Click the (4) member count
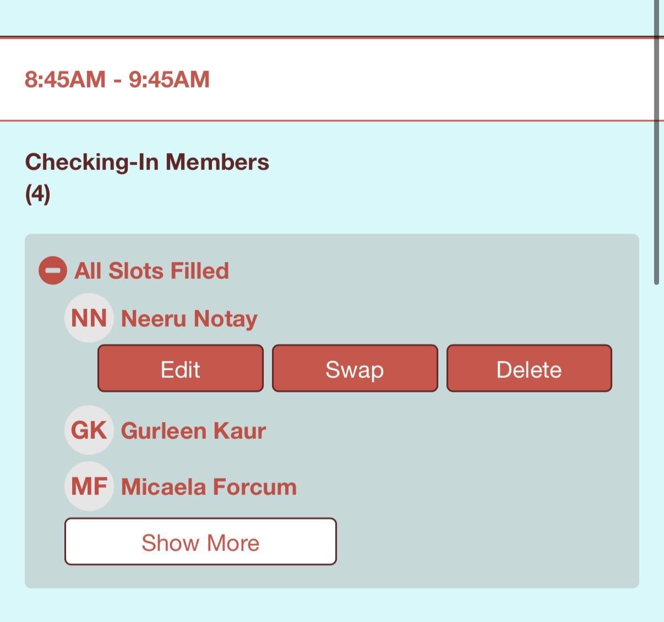Viewport: 664px width, 622px height. 37,194
